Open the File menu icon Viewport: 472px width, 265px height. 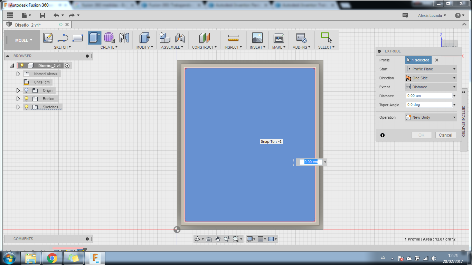[x=26, y=16]
